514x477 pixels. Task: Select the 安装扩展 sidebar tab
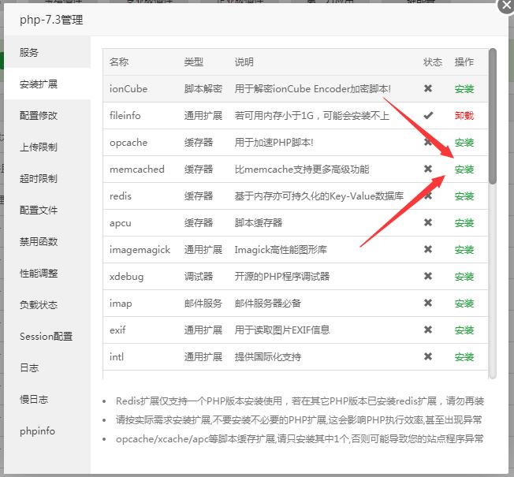[39, 84]
